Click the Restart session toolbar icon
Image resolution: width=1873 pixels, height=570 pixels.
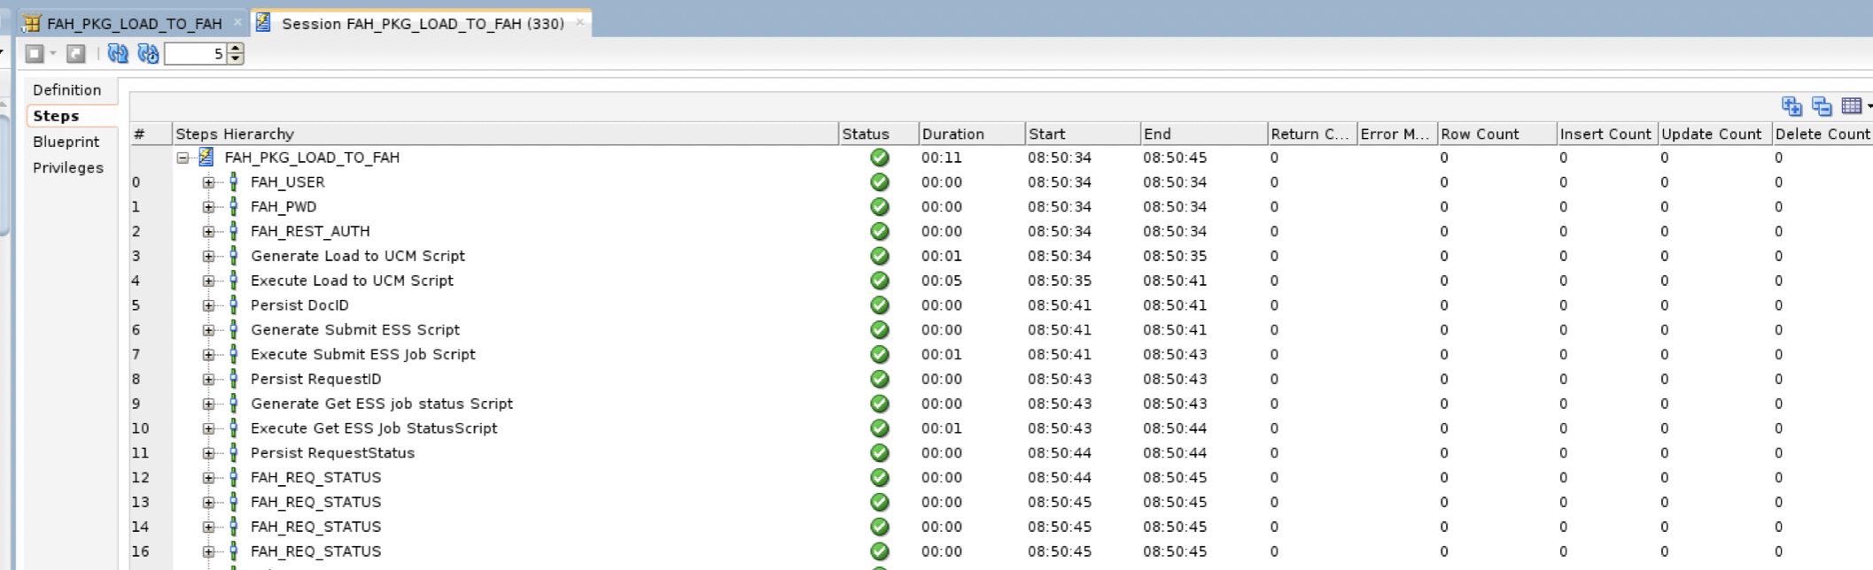pyautogui.click(x=76, y=54)
